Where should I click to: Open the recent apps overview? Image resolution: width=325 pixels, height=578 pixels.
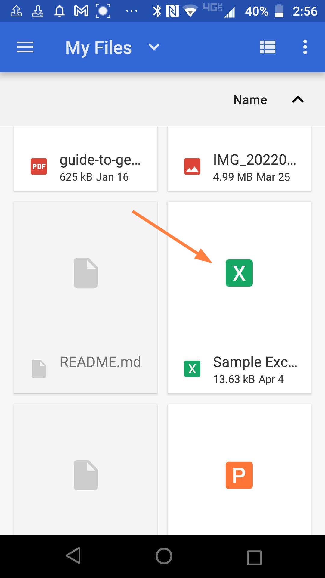(x=254, y=558)
